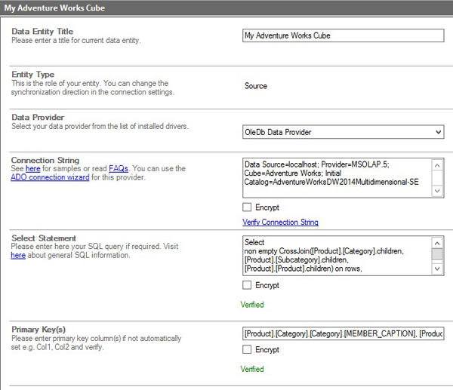Open 'here' link about general SQL information
The width and height of the screenshot is (453, 390).
[18, 256]
